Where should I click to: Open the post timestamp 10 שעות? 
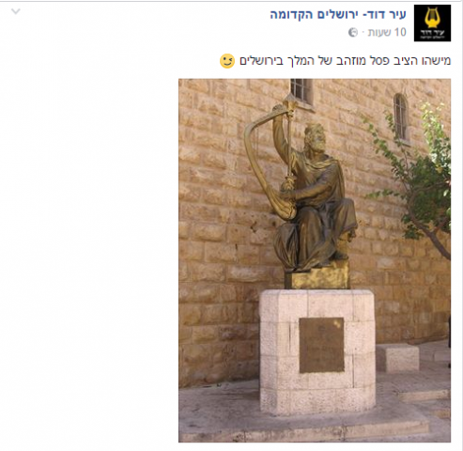click(387, 32)
